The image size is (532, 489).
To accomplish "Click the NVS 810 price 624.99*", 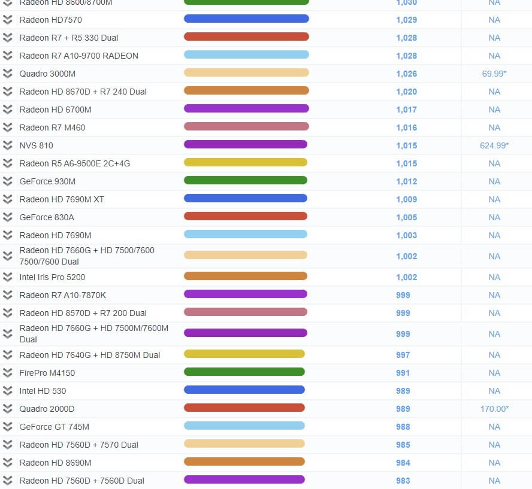I will 494,145.
